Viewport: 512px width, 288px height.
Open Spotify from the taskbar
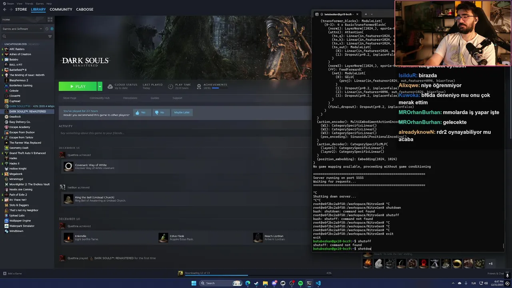(300, 283)
